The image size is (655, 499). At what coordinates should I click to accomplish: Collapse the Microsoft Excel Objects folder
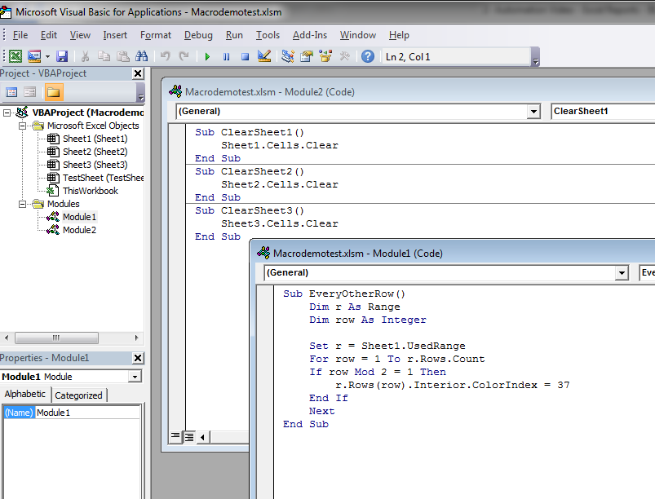tap(22, 126)
